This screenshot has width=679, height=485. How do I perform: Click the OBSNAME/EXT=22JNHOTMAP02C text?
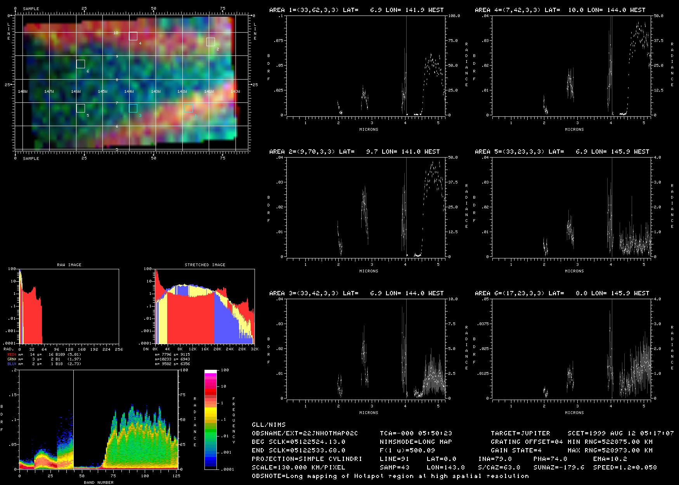point(305,433)
